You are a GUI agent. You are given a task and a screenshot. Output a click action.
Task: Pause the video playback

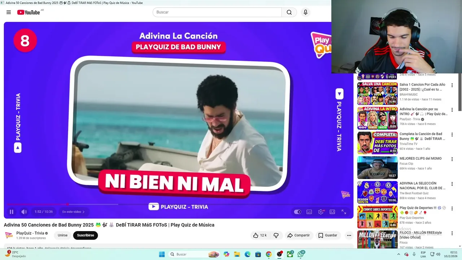point(12,212)
